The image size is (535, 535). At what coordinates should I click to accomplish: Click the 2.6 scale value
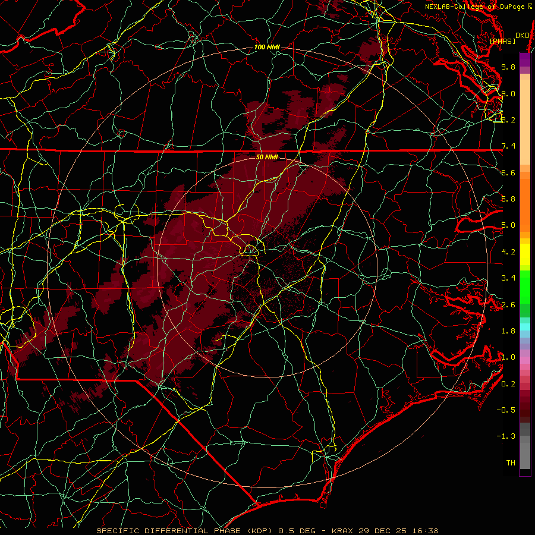pyautogui.click(x=508, y=305)
